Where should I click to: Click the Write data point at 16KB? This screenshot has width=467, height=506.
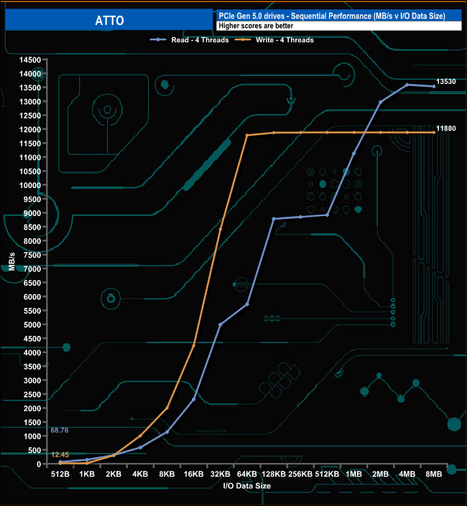(x=194, y=345)
